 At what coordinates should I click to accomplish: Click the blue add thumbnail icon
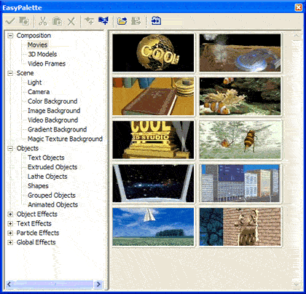[103, 20]
